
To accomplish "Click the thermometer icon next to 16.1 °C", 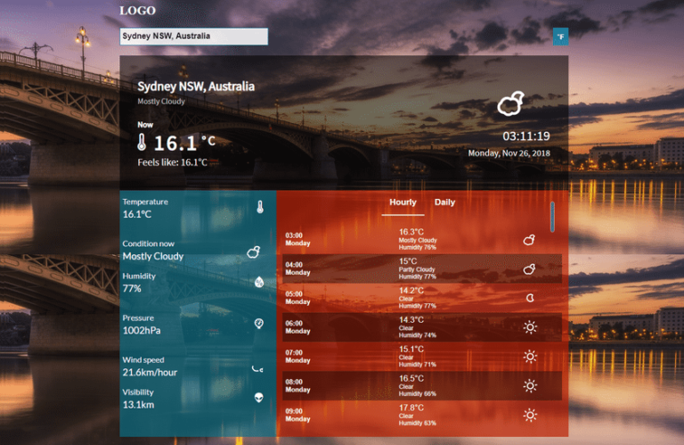I will [142, 142].
